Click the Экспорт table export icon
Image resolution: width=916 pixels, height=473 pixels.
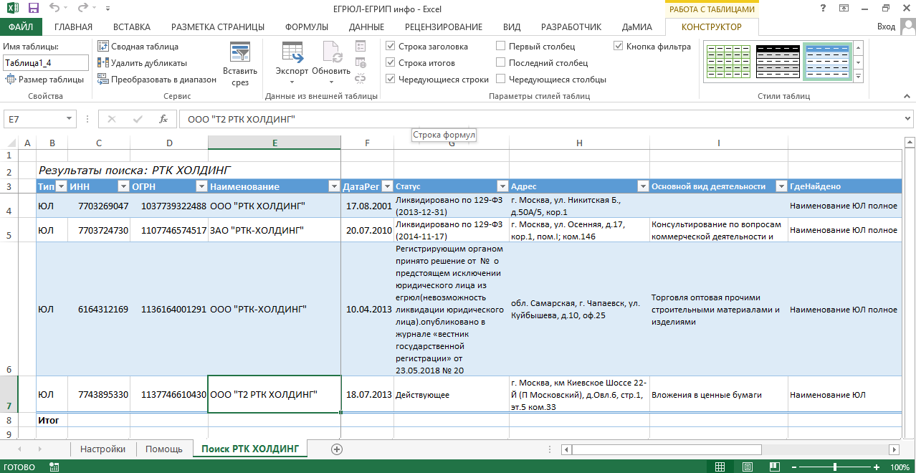pyautogui.click(x=292, y=59)
